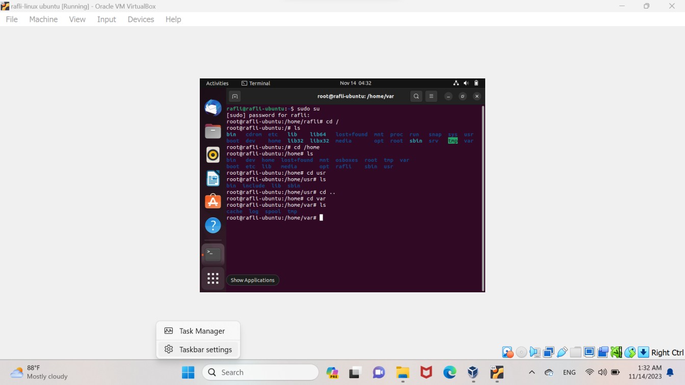685x385 pixels.
Task: Open Ubuntu Software from the dock
Action: 213,202
